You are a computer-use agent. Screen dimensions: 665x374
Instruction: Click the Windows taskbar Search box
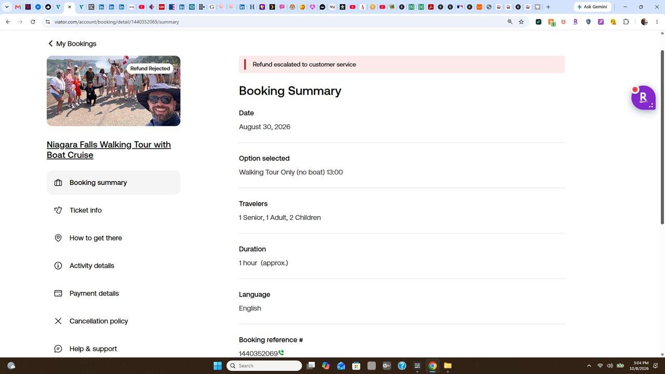point(264,366)
